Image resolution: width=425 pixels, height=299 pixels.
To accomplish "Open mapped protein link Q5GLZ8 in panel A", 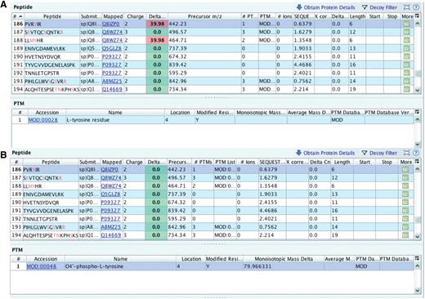I will point(112,48).
